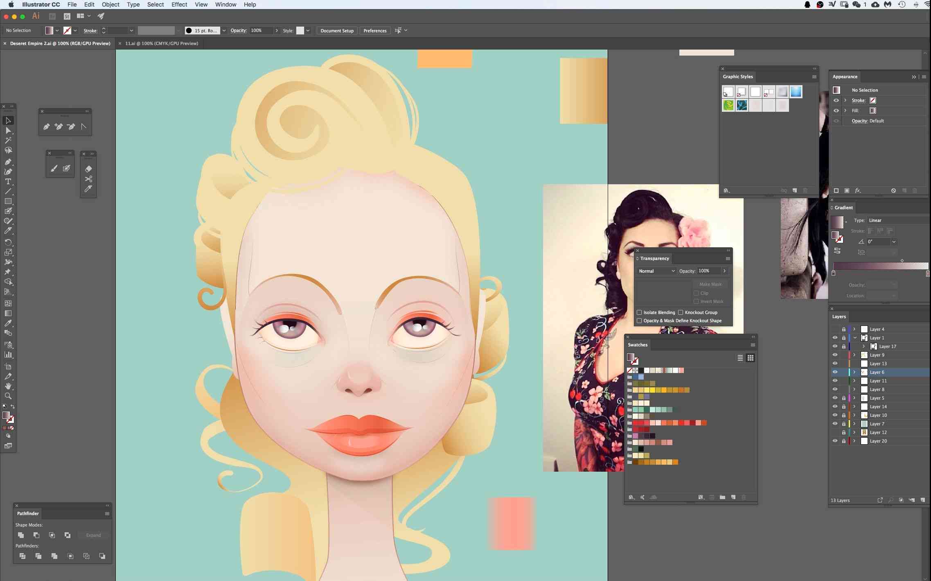Enable Isolate Blending checkbox

639,312
